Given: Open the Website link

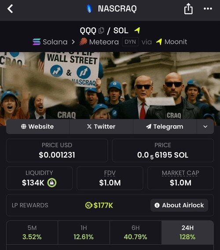Looking at the screenshot, I should [x=38, y=127].
